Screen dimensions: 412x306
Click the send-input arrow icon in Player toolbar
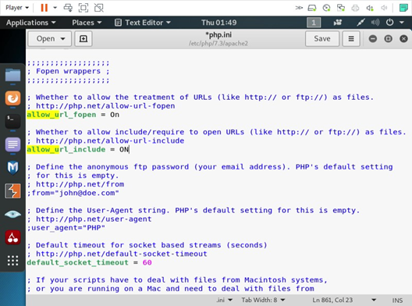(x=299, y=8)
